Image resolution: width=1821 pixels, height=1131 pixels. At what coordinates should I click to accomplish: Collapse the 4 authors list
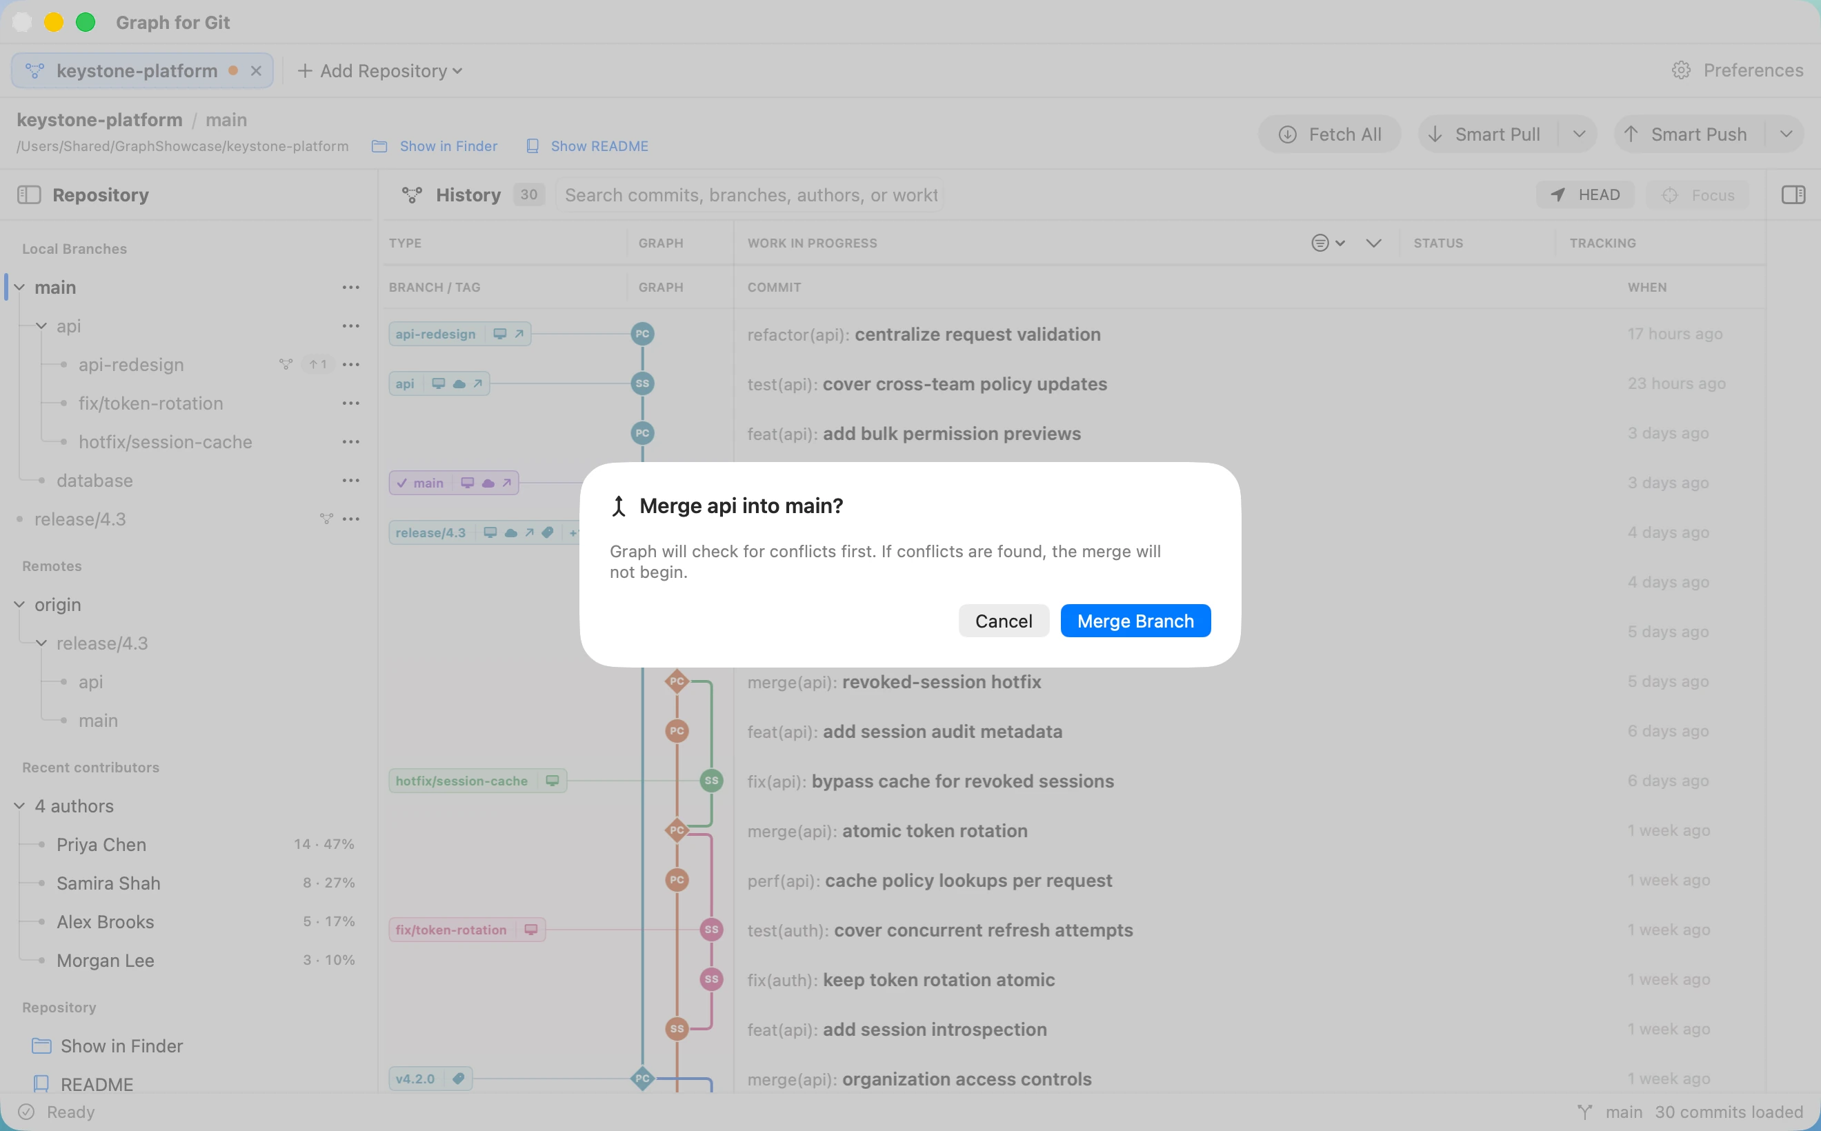tap(19, 806)
